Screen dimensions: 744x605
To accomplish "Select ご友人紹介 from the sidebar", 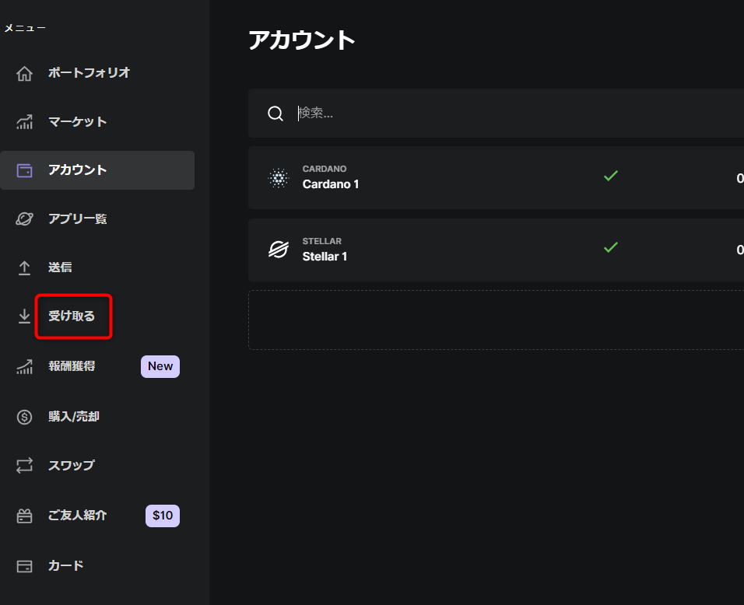I will 77,516.
